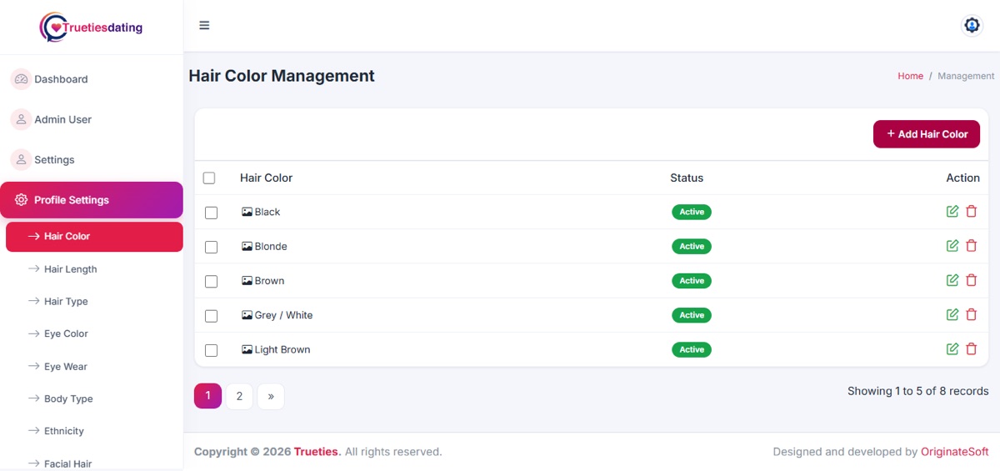The image size is (1000, 471).
Task: Delete the Blonde hair color entry
Action: (x=972, y=246)
